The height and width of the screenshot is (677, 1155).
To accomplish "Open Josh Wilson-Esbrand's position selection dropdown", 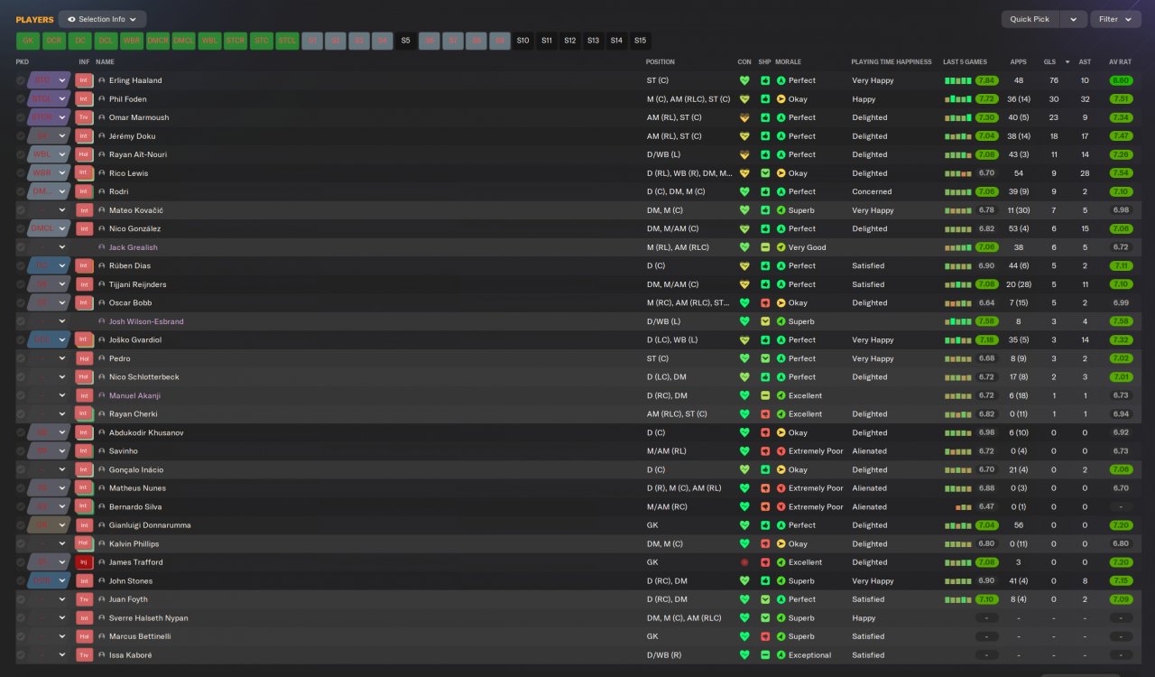I will 49,321.
